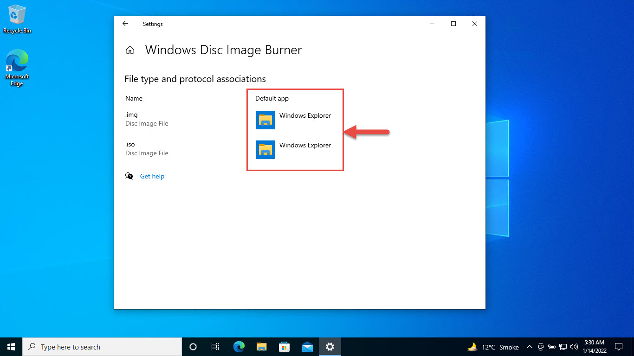Launch Edge from the taskbar
The image size is (634, 356).
click(x=239, y=347)
